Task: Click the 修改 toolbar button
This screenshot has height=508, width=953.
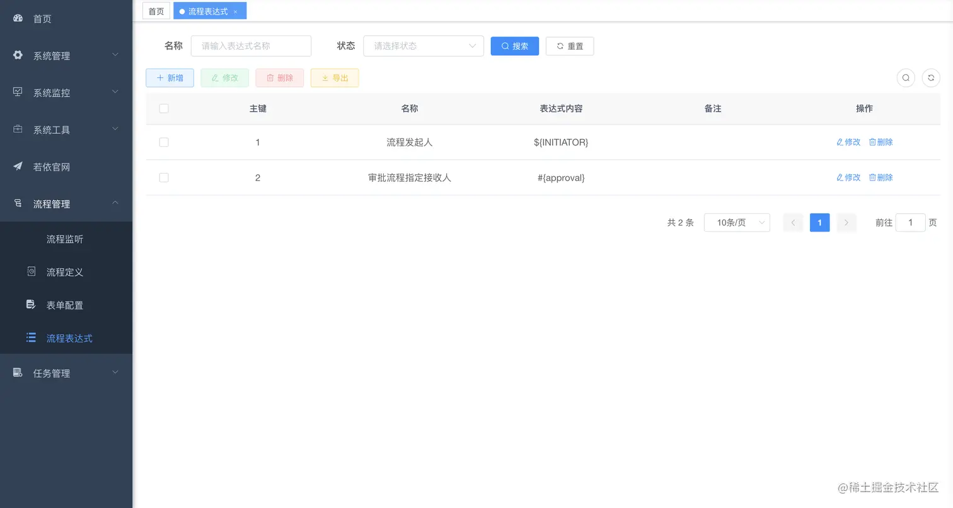Action: click(225, 78)
